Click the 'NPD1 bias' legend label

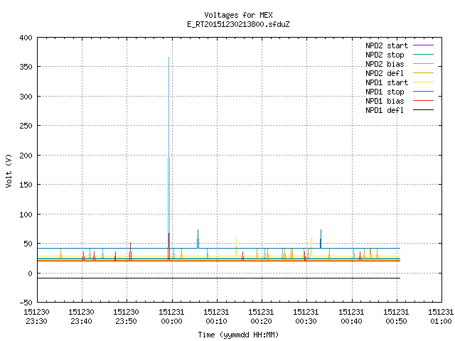pyautogui.click(x=385, y=101)
